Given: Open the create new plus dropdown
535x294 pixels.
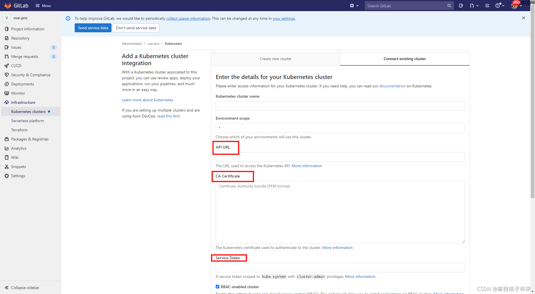Looking at the screenshot, I should (x=354, y=6).
